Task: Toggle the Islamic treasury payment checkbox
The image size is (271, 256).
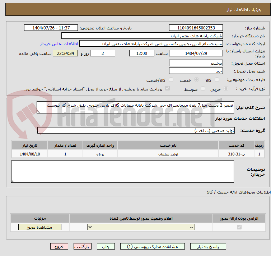Action: pos(167,89)
